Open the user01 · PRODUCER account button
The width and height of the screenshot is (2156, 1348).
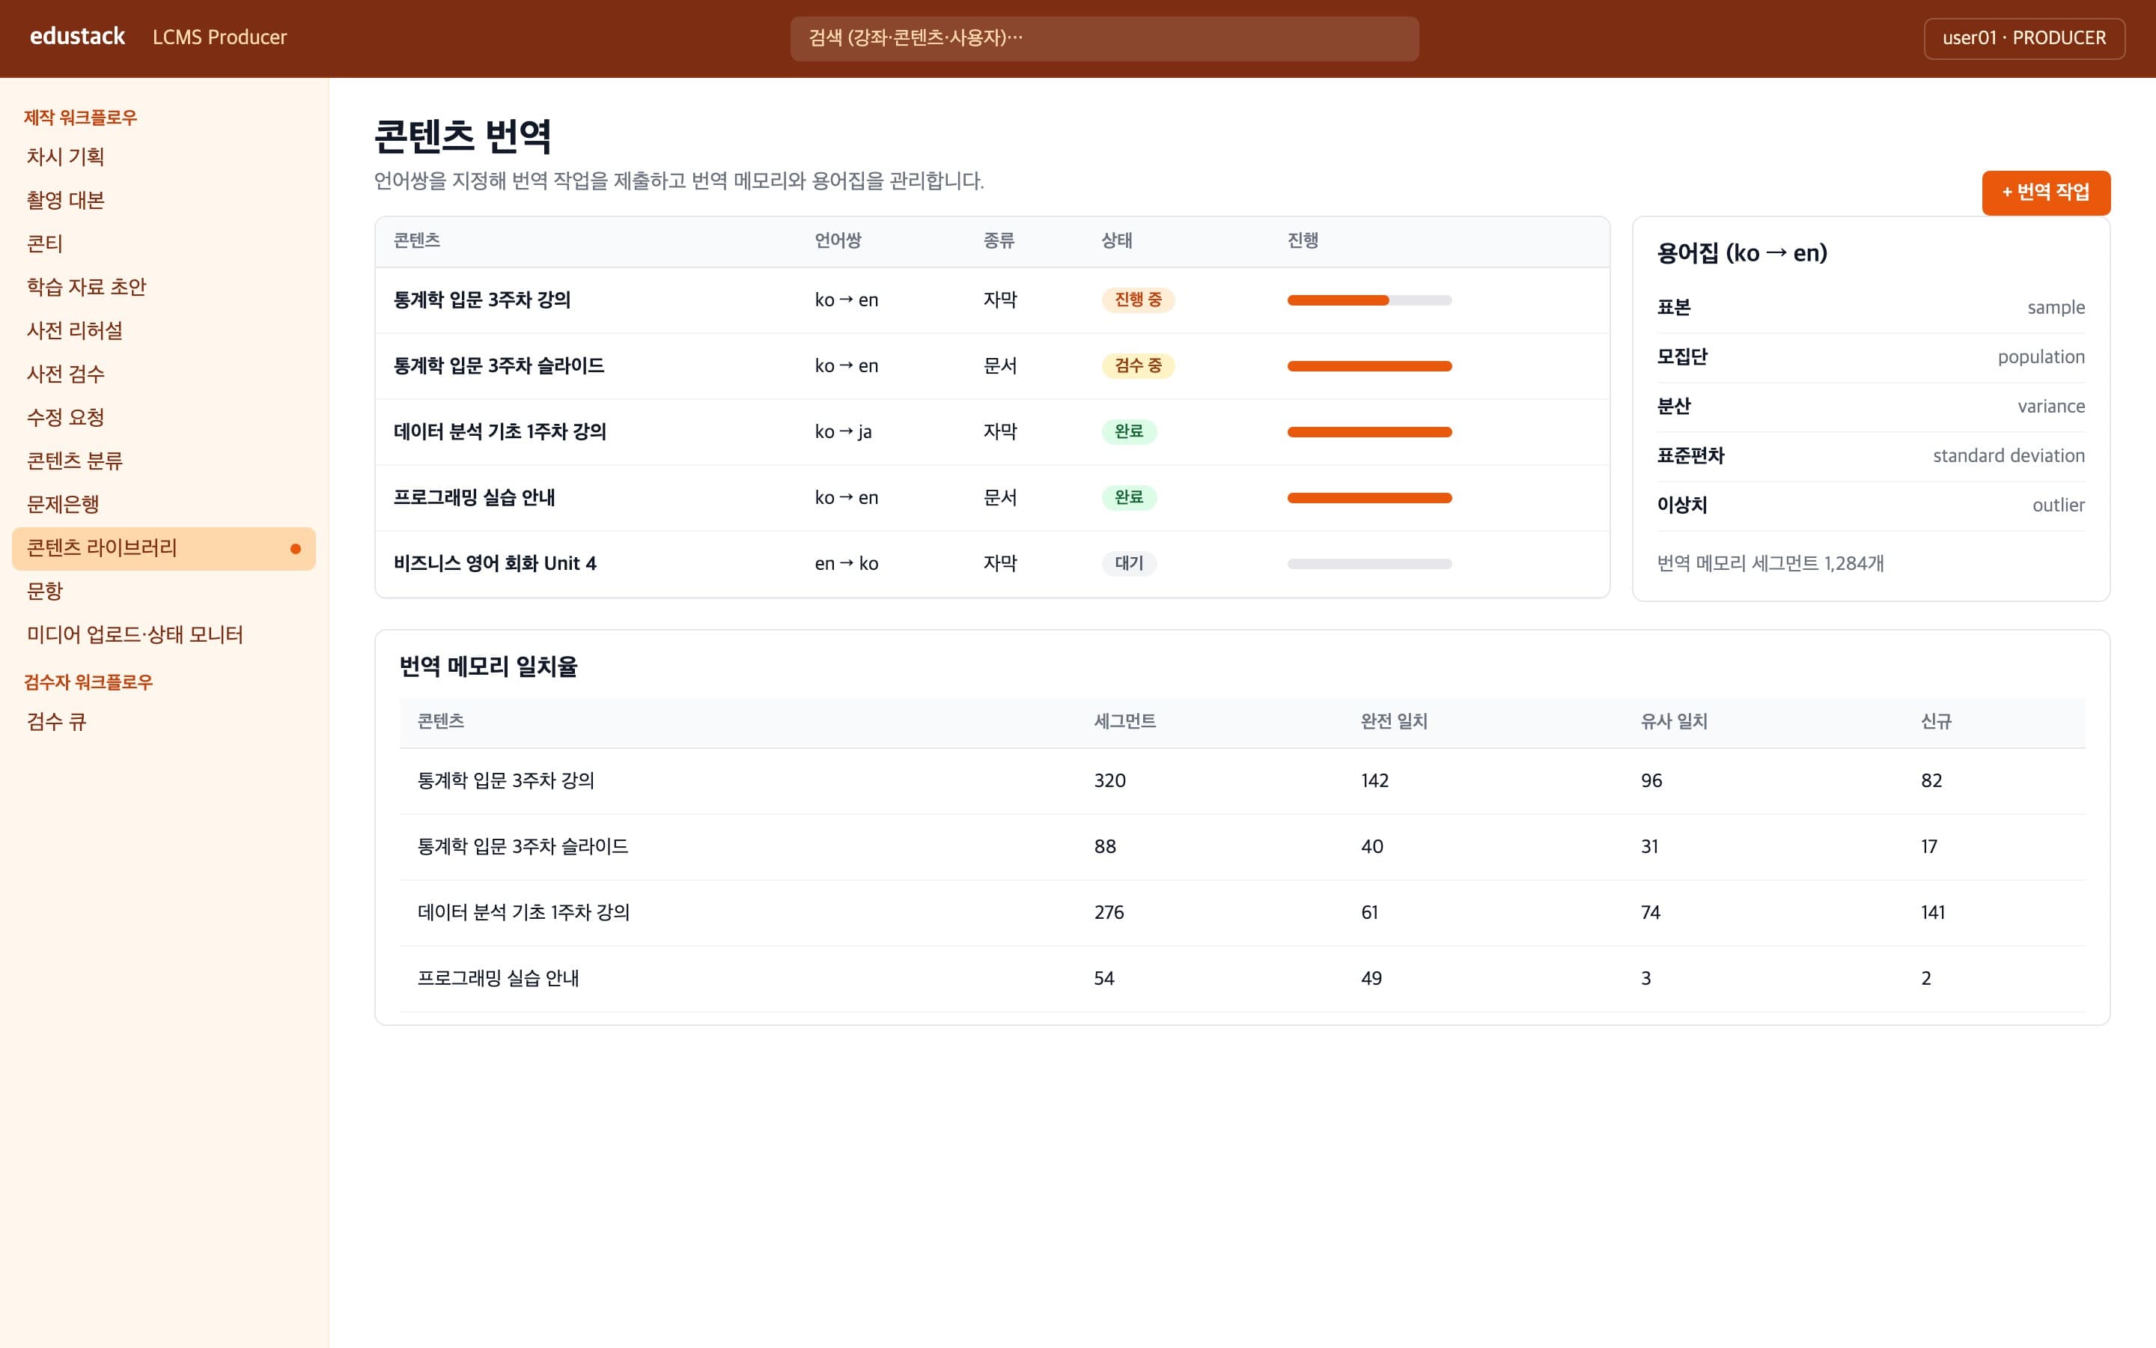2023,38
